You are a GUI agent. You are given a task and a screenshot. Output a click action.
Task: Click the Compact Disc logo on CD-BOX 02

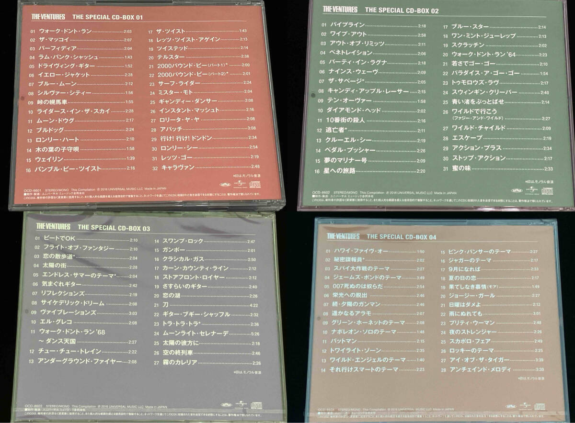point(548,190)
